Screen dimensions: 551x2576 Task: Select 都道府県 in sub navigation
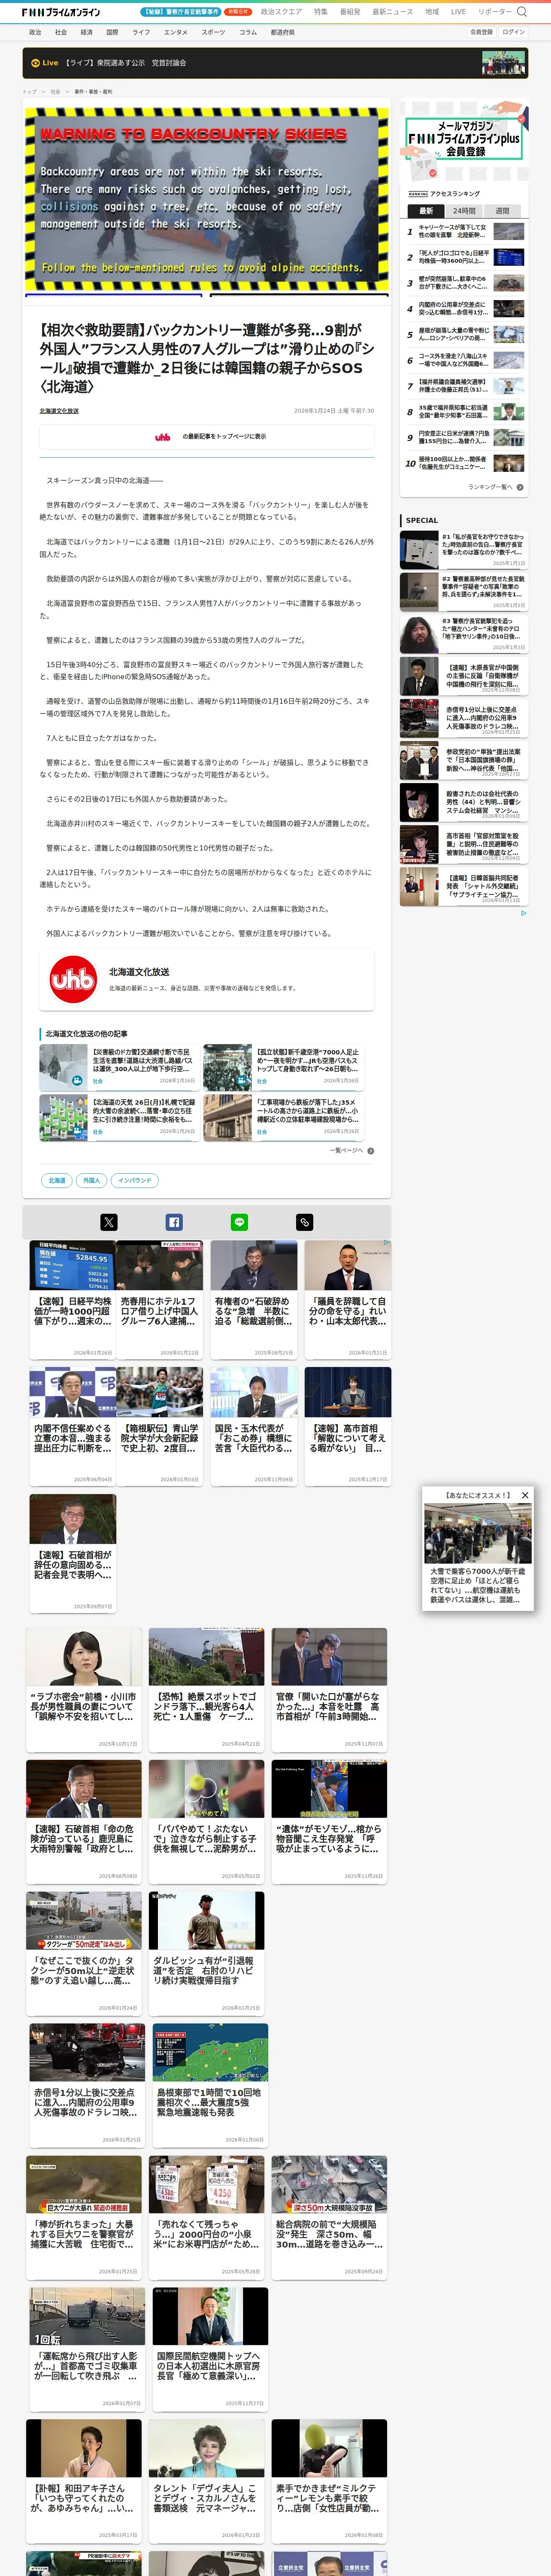[x=282, y=32]
